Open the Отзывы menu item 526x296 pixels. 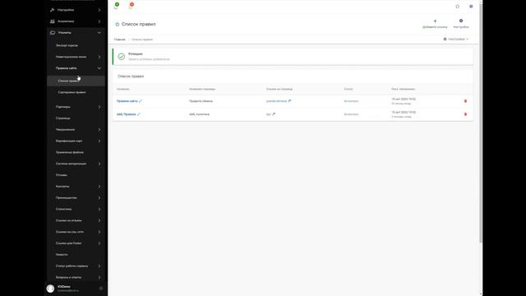pyautogui.click(x=62, y=175)
